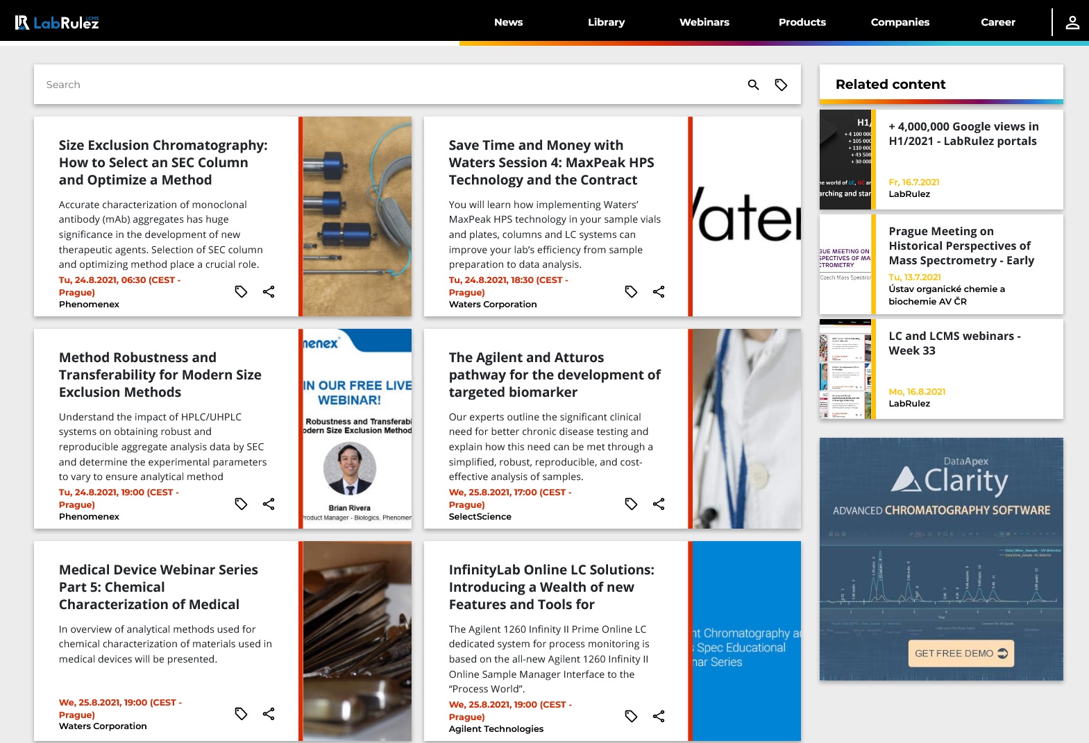
Task: Click Waters Corporation under Save Time card
Action: click(x=493, y=305)
